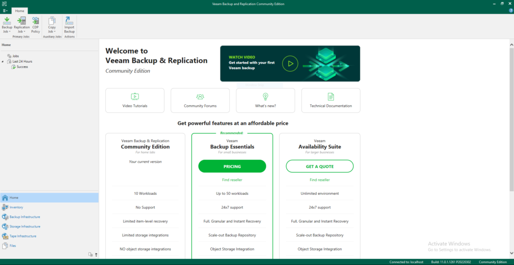514x265 pixels.
Task: Select the Last 24 Hours tree item
Action: (x=20, y=61)
